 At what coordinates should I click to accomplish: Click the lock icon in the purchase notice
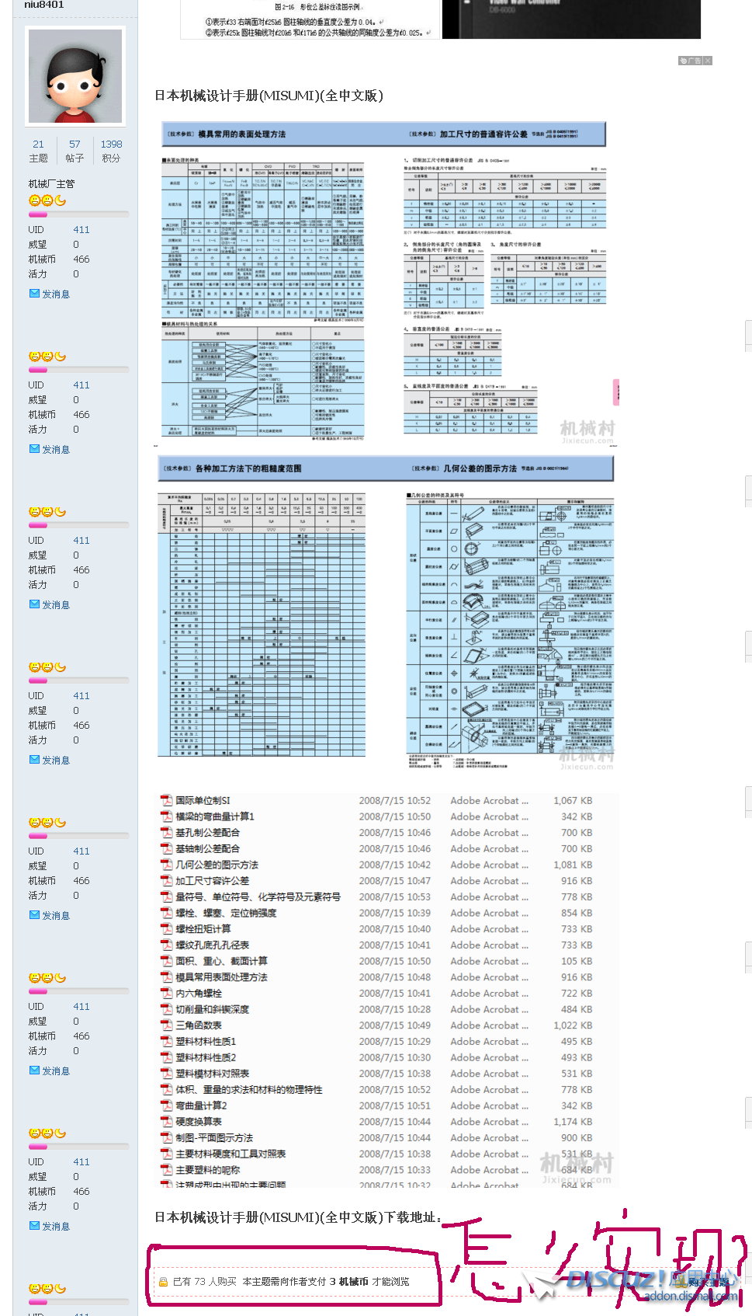pyautogui.click(x=163, y=1283)
